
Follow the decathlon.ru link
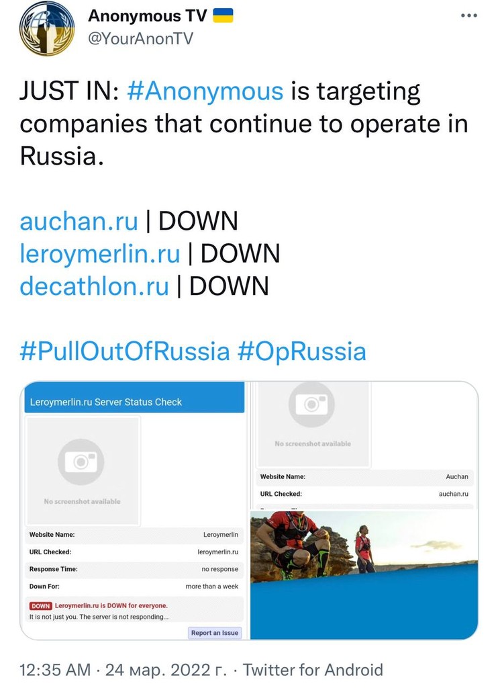pos(94,286)
